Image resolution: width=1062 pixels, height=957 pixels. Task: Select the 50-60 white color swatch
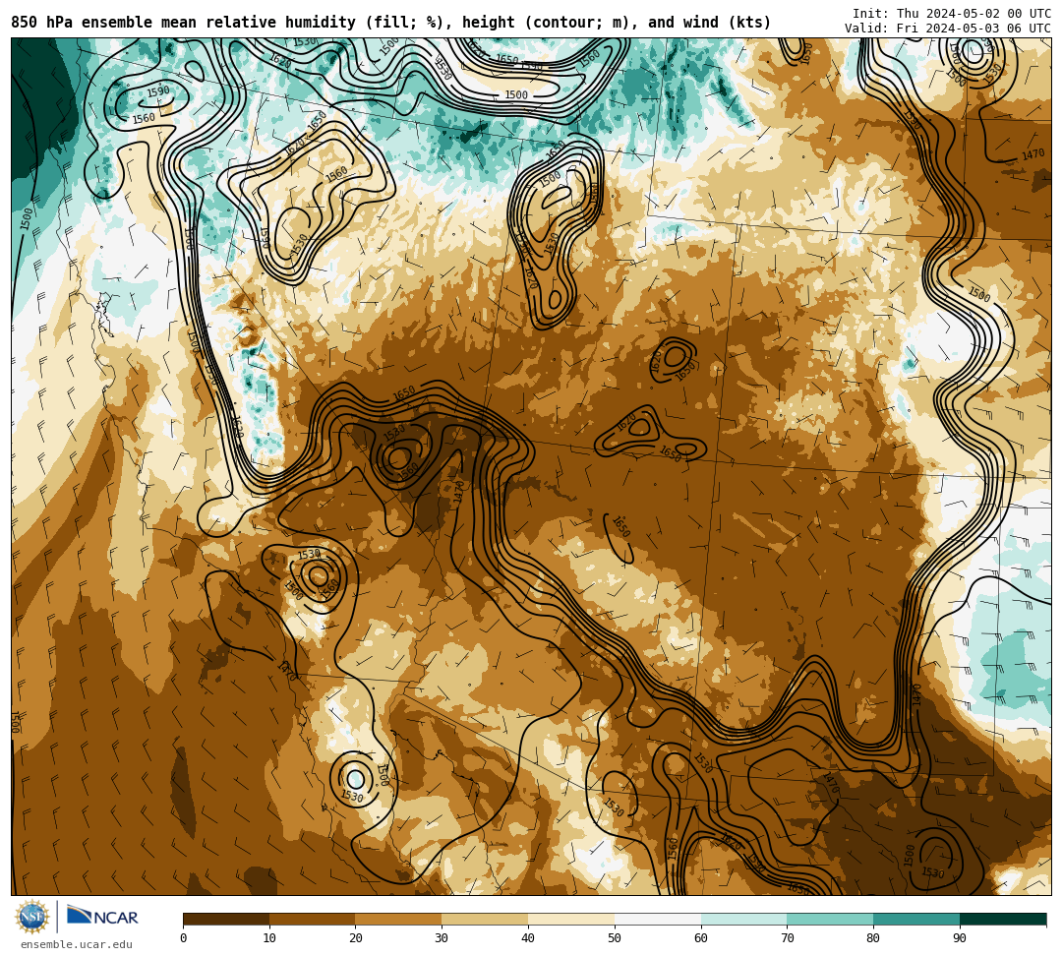658,919
